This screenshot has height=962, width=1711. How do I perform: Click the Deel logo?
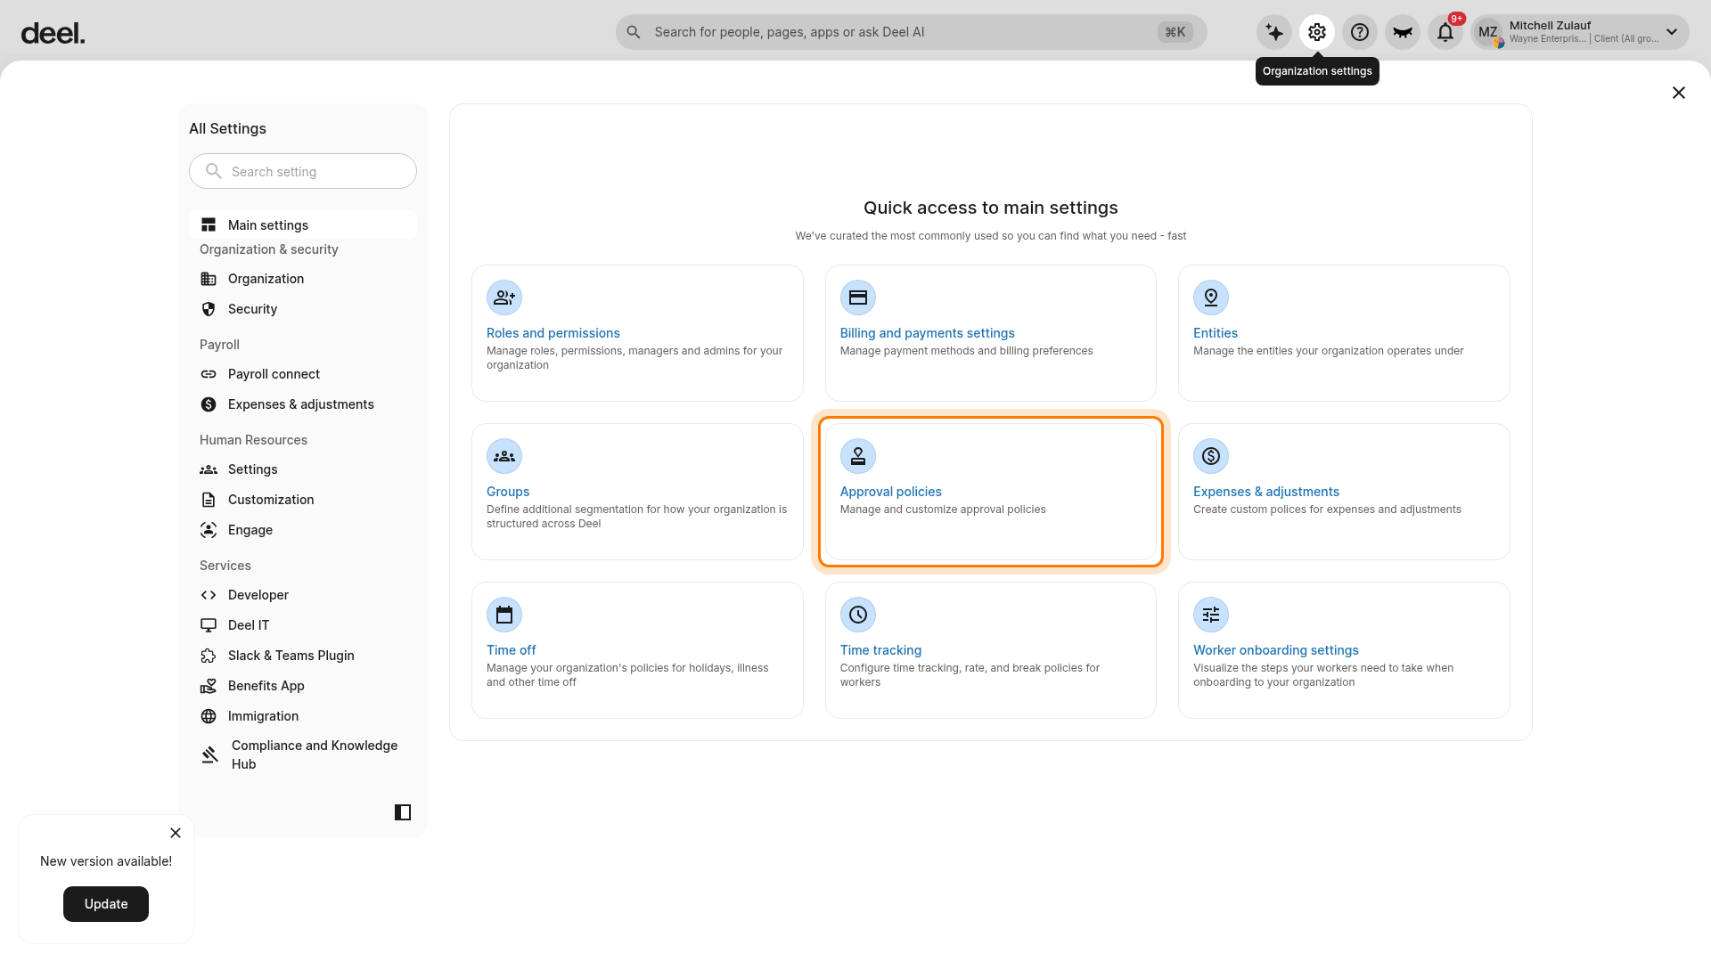click(53, 34)
